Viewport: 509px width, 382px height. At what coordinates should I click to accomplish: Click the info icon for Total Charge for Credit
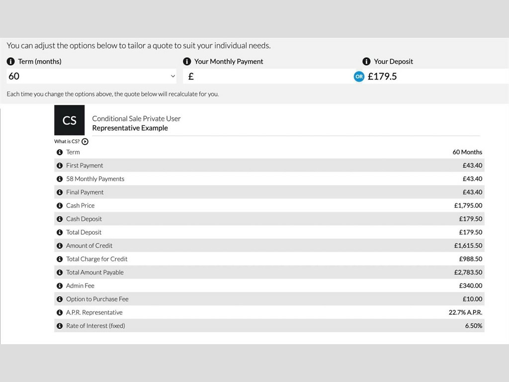point(60,259)
